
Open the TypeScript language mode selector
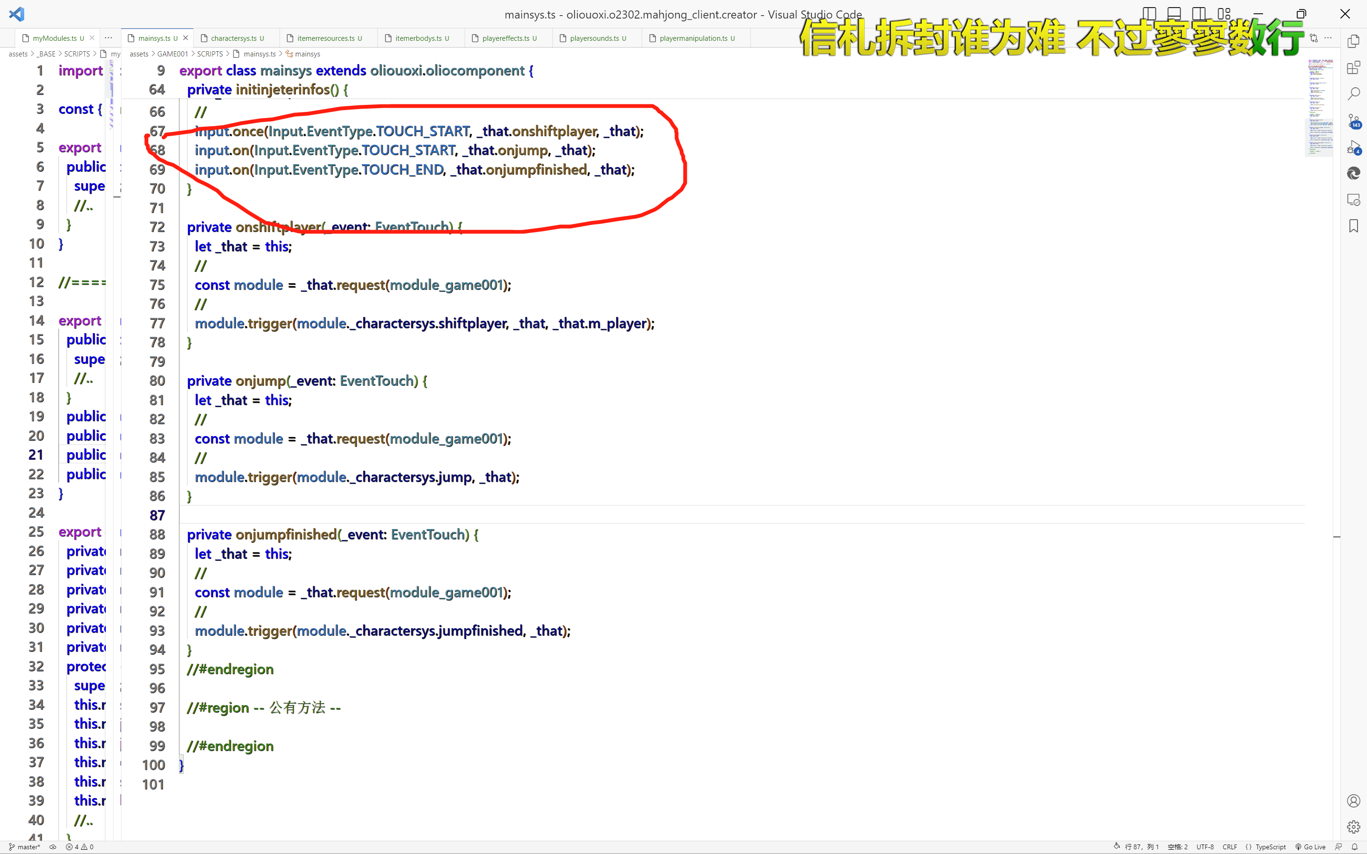click(1270, 847)
